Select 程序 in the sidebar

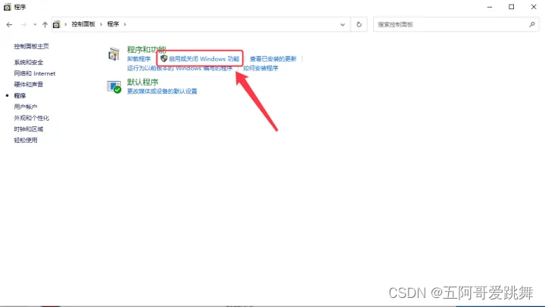point(20,95)
